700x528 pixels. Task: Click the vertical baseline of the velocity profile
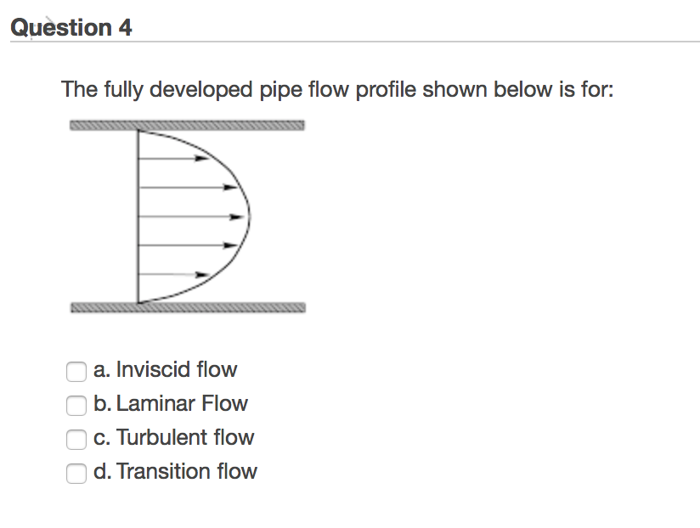[136, 215]
